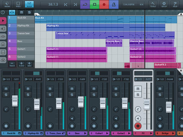Toggle global solo for all tracks
This screenshot has height=137, width=183.
(x=29, y=12)
